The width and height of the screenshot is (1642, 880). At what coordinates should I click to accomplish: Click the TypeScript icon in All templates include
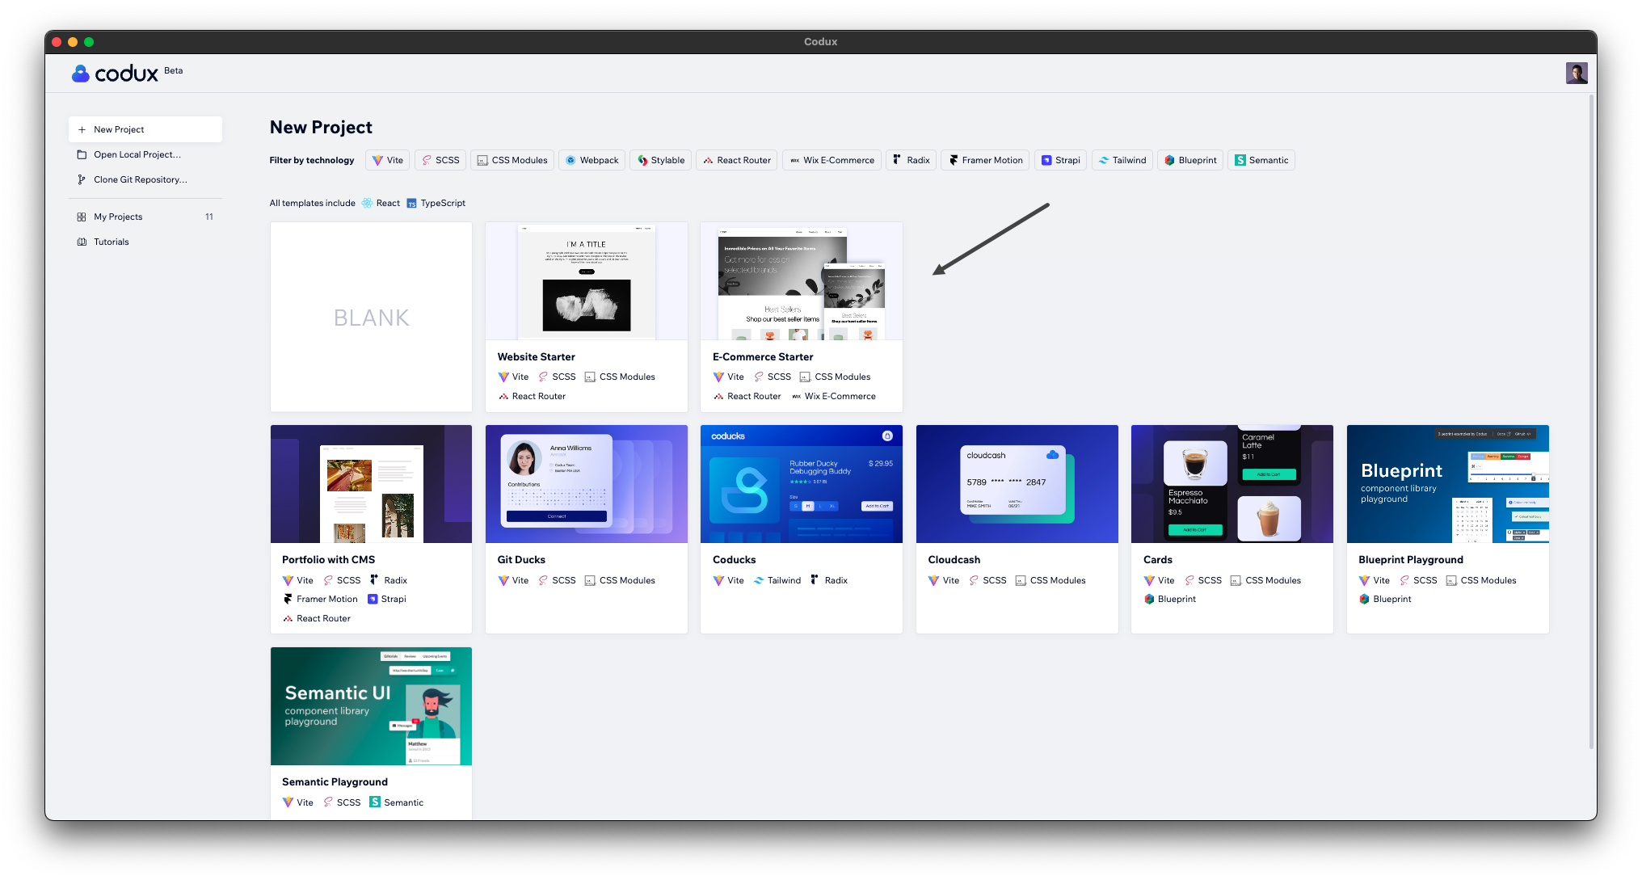point(411,204)
